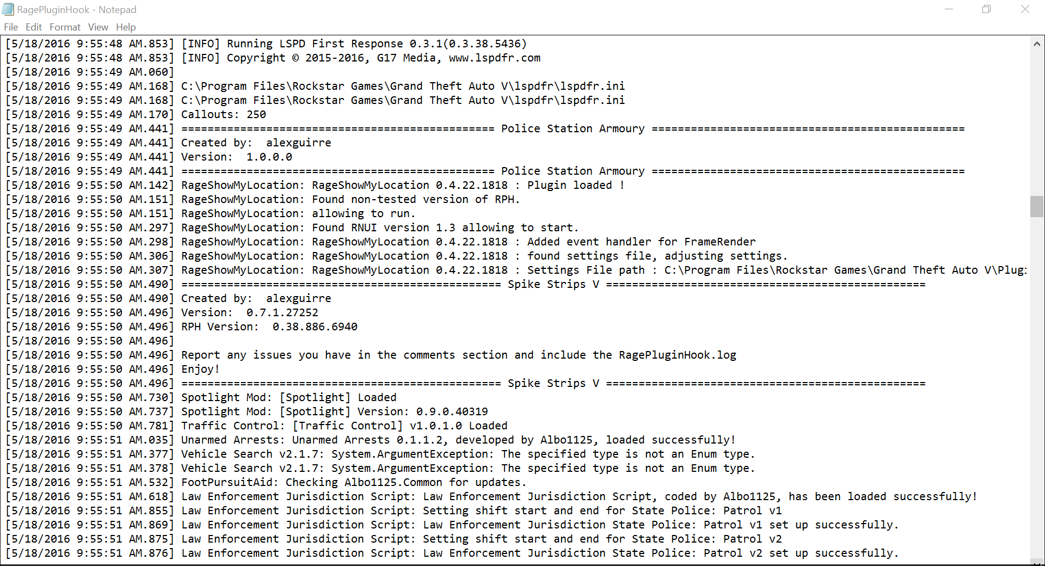The width and height of the screenshot is (1045, 566).
Task: Click the vertical scrollbar thumb
Action: 1036,207
